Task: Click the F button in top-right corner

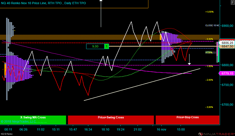Action: [x=233, y=3]
